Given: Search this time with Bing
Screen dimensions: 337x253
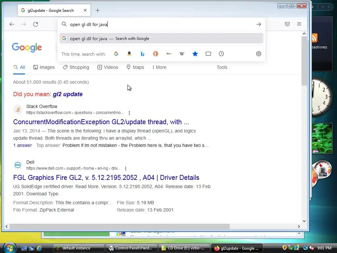Looking at the screenshot, I should tap(142, 54).
